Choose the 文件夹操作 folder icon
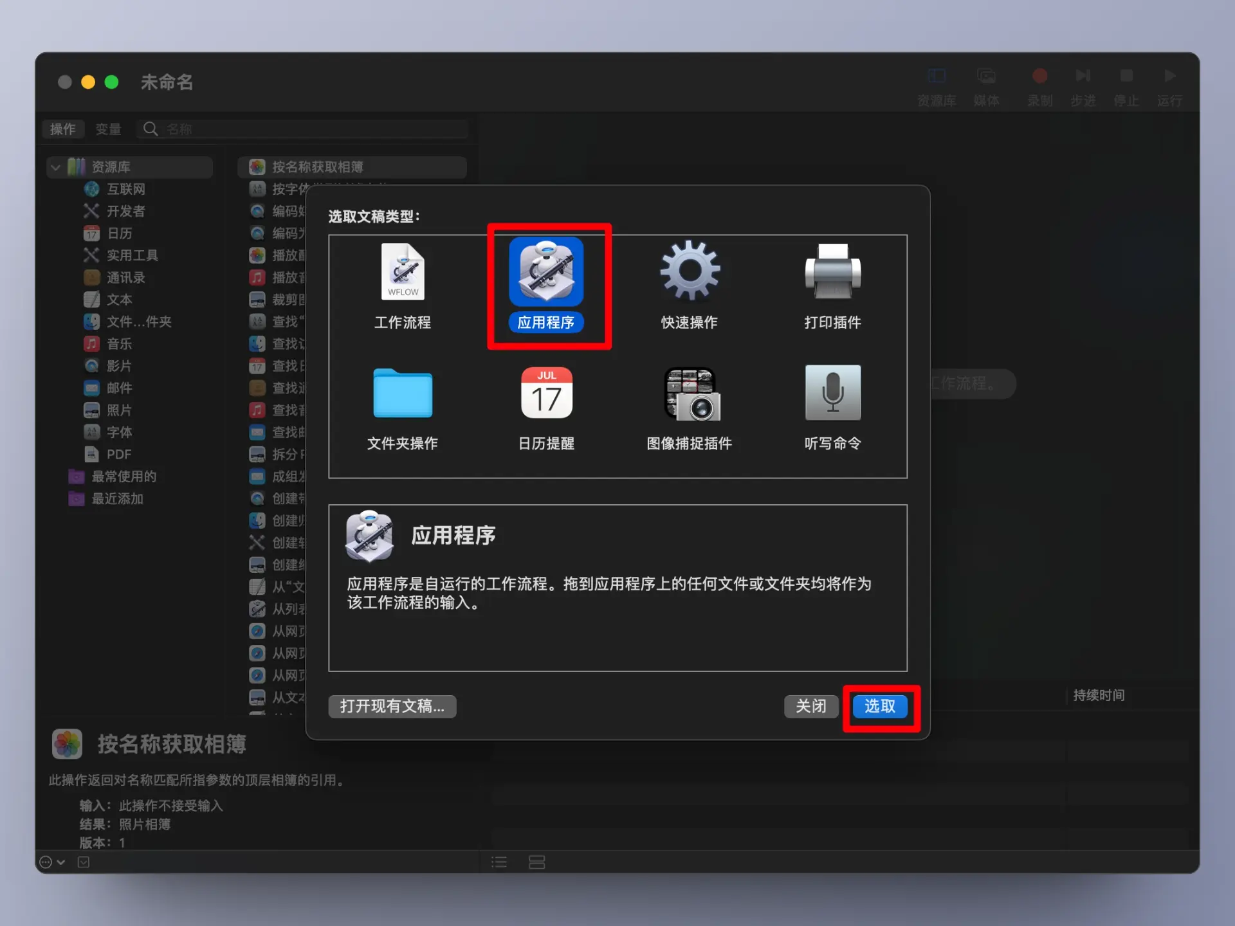This screenshot has width=1235, height=926. pos(403,393)
